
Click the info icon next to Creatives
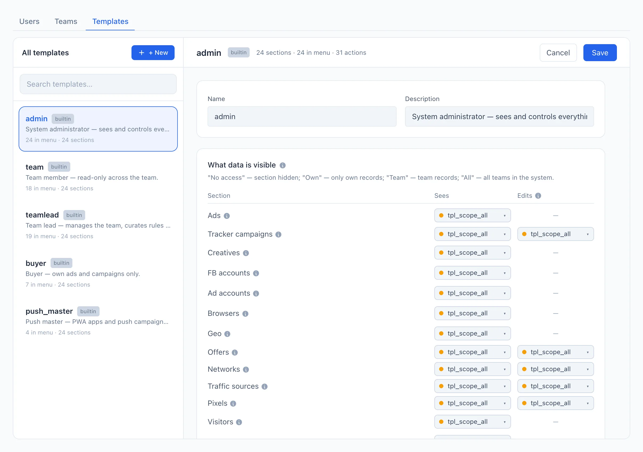pyautogui.click(x=246, y=253)
